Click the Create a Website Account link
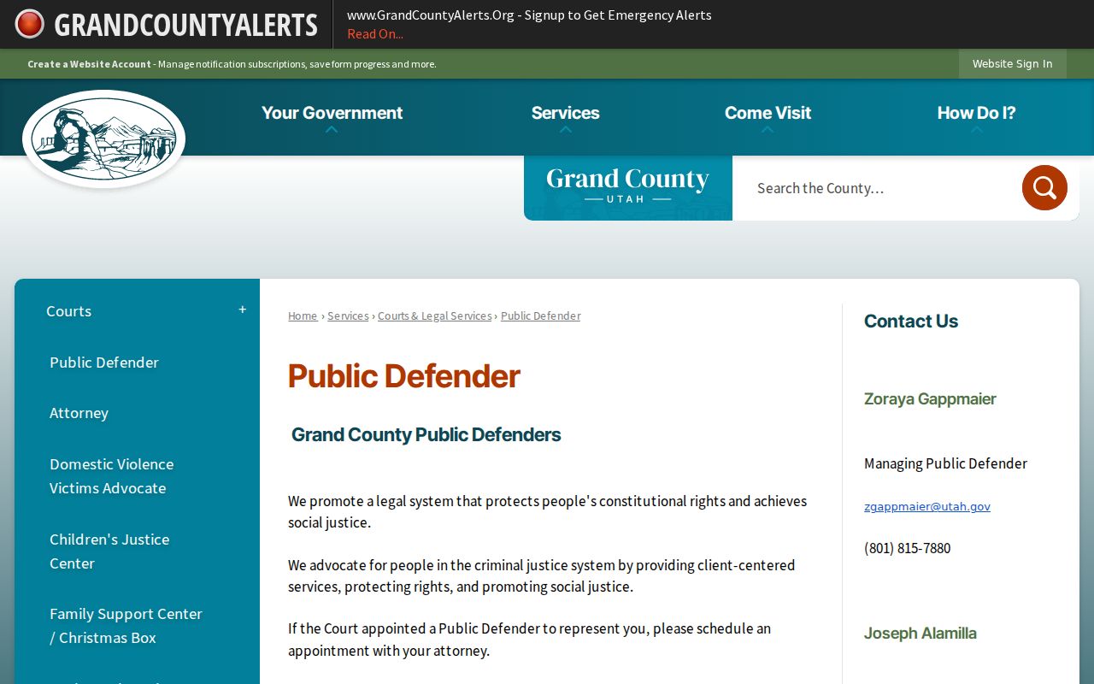This screenshot has width=1094, height=684. [89, 64]
